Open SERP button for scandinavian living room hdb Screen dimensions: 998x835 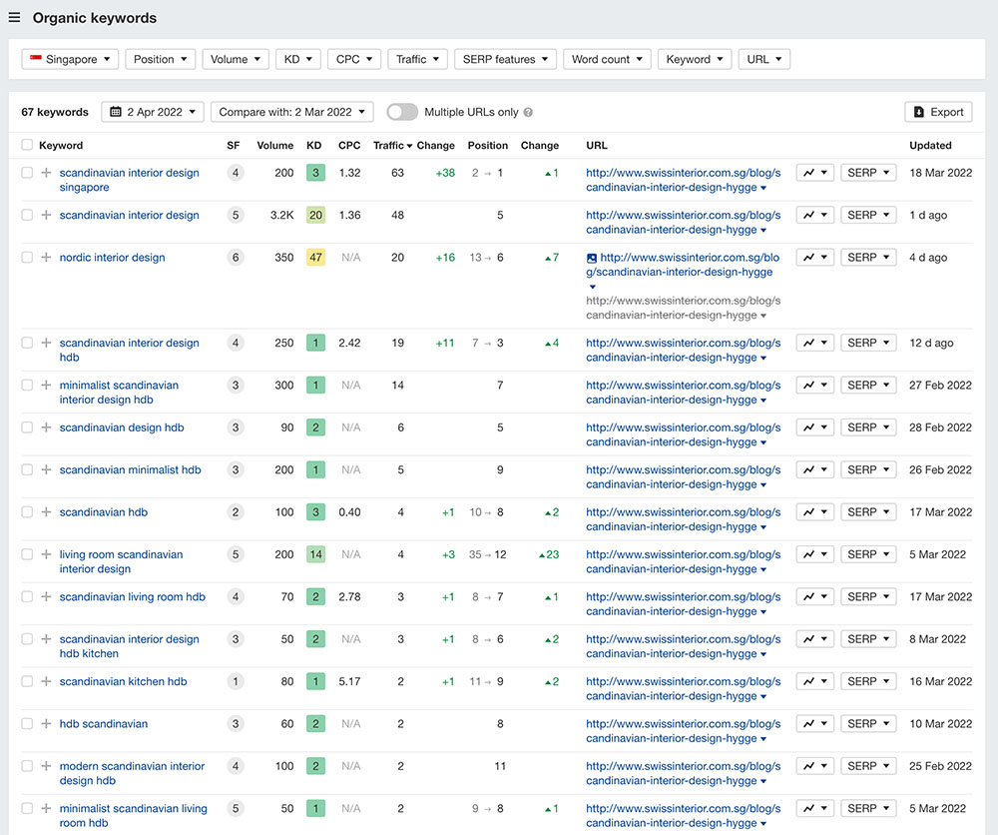click(867, 597)
